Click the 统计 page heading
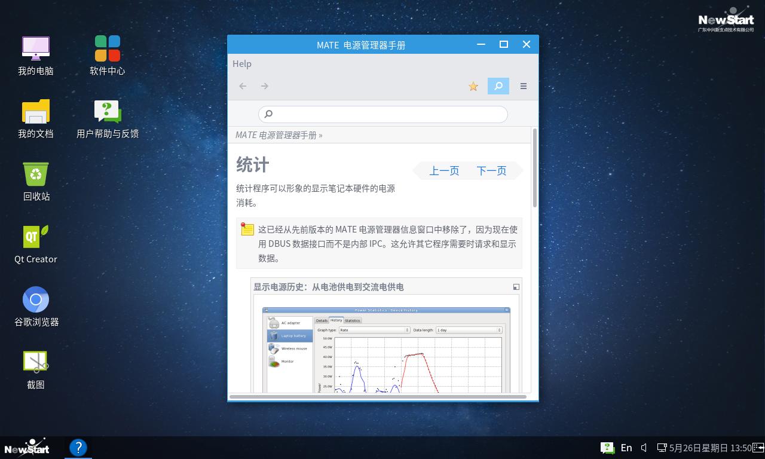Viewport: 765px width, 459px height. 253,164
